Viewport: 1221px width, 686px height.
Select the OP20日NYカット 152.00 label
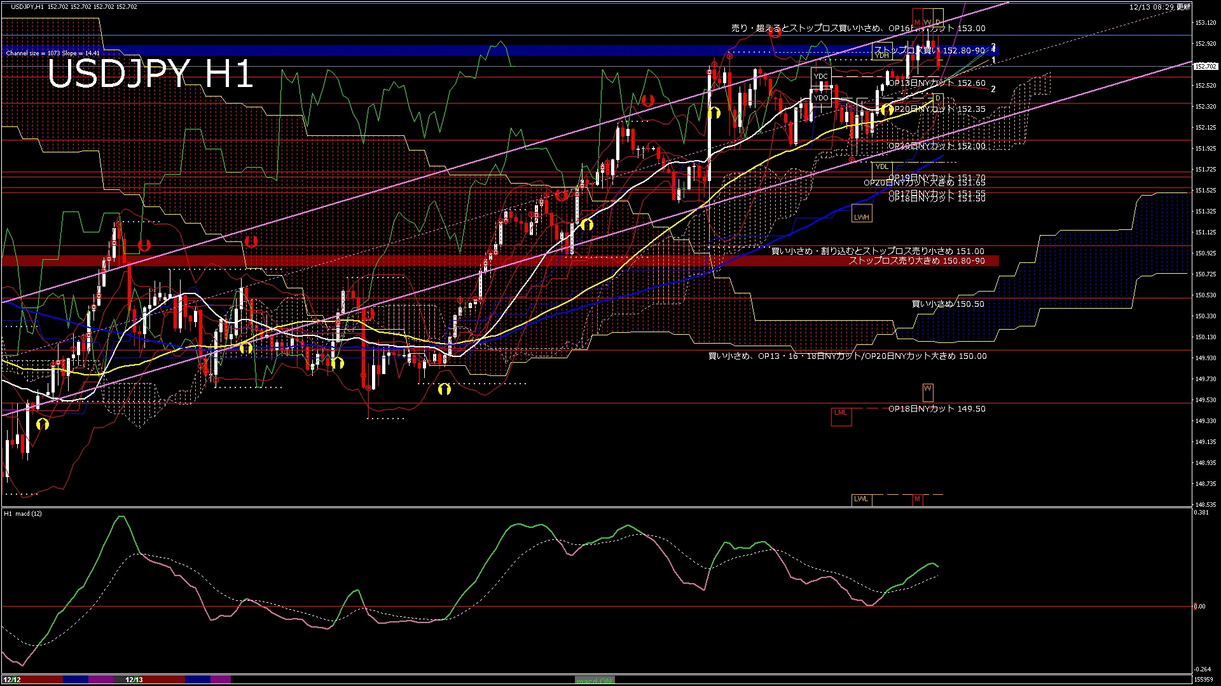click(x=937, y=146)
